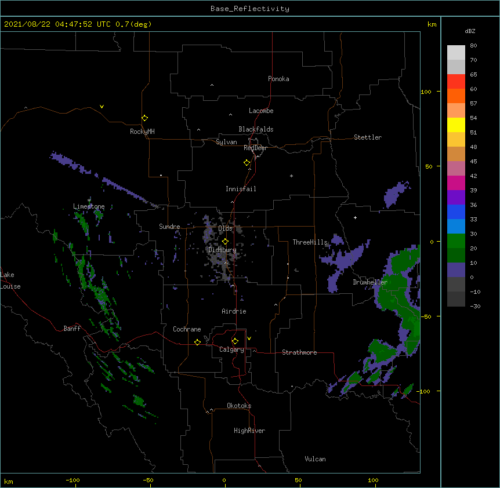
Task: Click the yellow diamond marker near RockyMH
Action: [x=144, y=118]
